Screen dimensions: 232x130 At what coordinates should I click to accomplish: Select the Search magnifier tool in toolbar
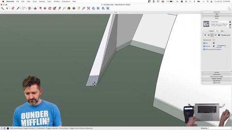(x=3, y=8)
